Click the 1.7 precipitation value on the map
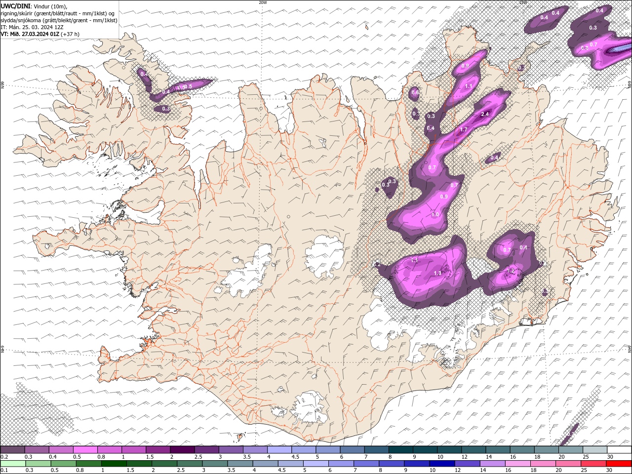The width and height of the screenshot is (632, 474). coord(463,130)
